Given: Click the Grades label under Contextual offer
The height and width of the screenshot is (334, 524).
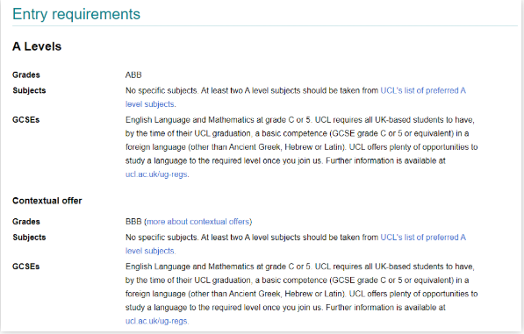Looking at the screenshot, I should click(x=26, y=222).
